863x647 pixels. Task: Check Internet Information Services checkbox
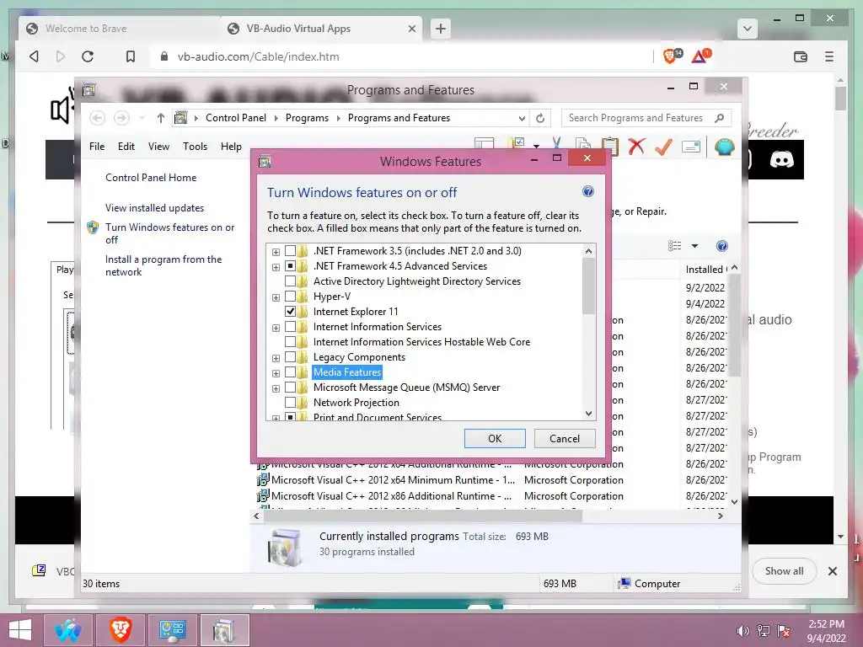coord(290,327)
